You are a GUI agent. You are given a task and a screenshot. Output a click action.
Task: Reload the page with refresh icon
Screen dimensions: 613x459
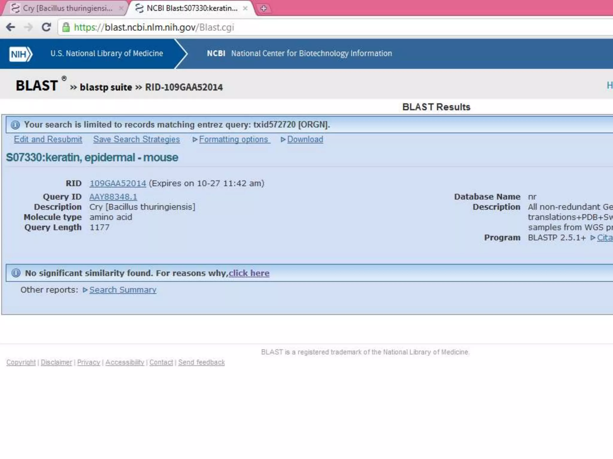[46, 27]
